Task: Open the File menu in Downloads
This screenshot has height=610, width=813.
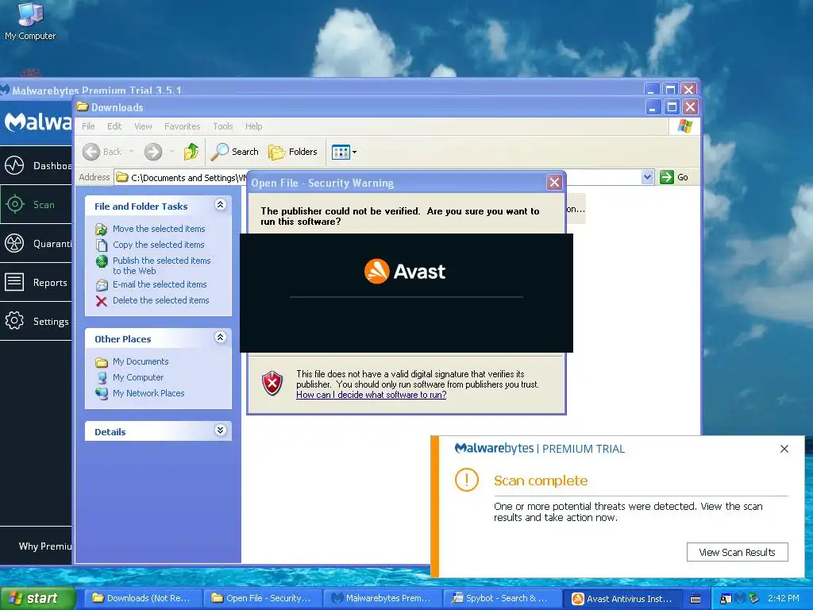Action: pyautogui.click(x=88, y=126)
